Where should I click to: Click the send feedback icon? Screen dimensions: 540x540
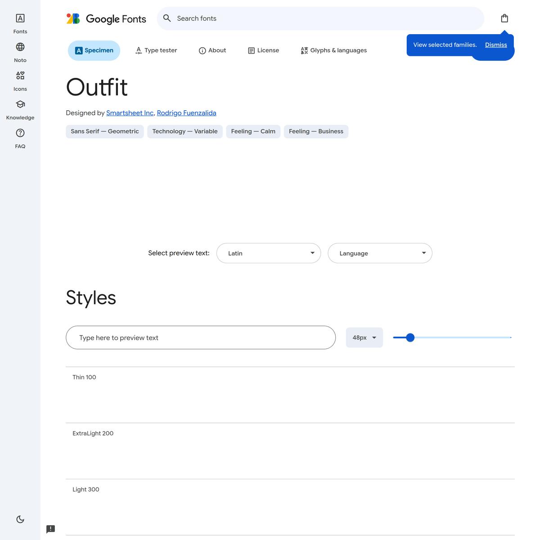(x=51, y=529)
